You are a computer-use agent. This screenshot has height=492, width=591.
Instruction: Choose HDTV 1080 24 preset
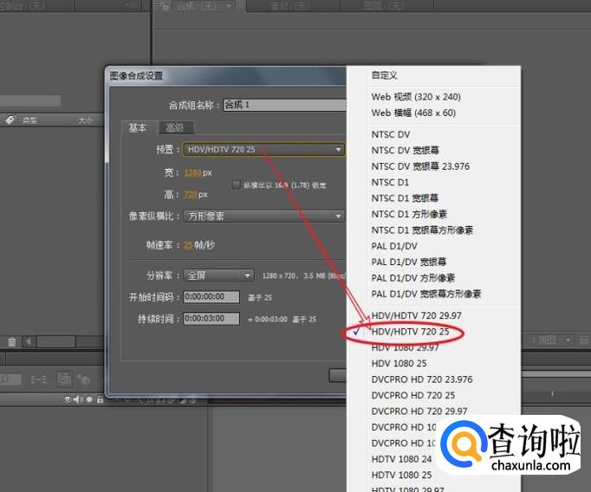pos(401,459)
